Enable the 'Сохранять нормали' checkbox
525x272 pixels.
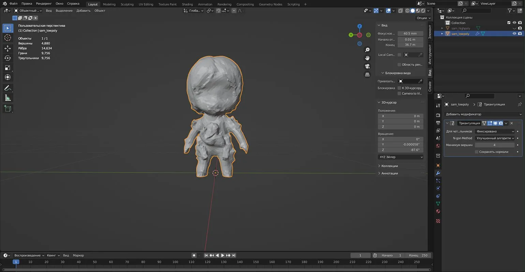[477, 152]
